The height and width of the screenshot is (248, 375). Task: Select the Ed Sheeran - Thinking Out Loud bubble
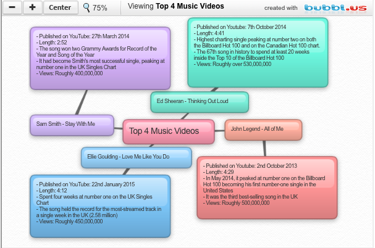point(200,102)
